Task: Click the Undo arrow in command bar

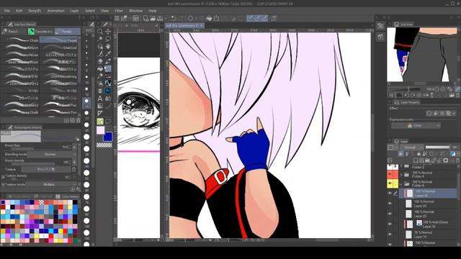Action: point(174,19)
